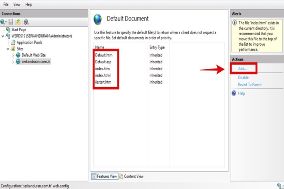The height and width of the screenshot is (189, 284).
Task: Switch to Features View tab
Action: [x=105, y=176]
